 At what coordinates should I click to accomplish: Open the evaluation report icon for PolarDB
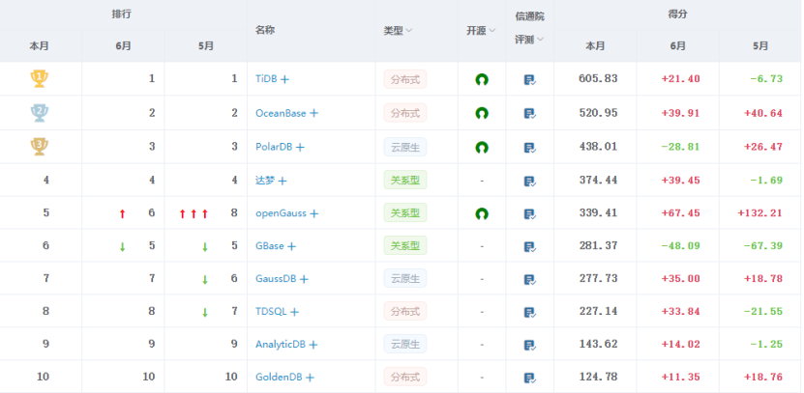(x=529, y=148)
